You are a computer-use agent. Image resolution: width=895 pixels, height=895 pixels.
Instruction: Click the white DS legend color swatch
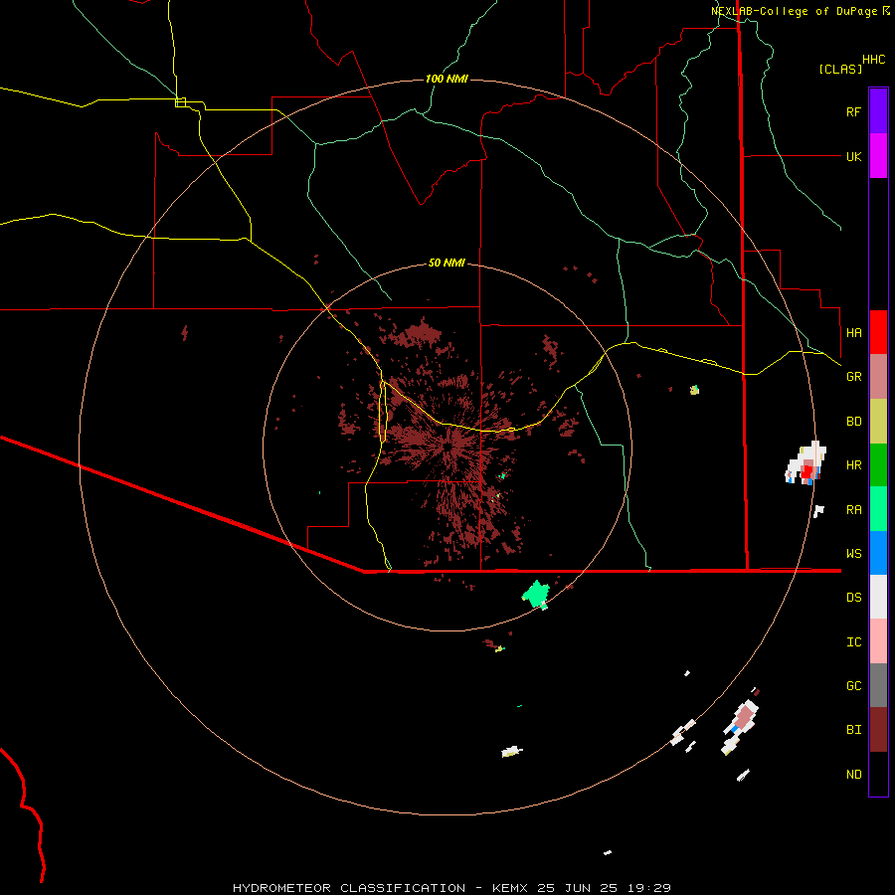pos(878,597)
